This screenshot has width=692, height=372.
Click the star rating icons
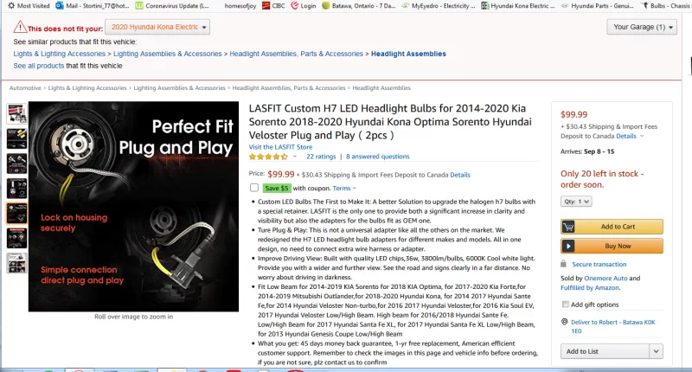coord(268,157)
